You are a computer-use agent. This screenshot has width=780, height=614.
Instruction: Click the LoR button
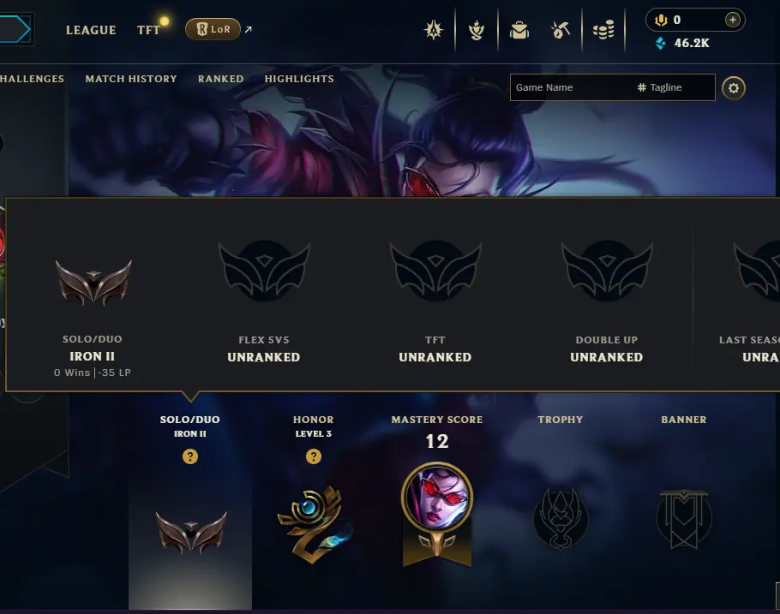(x=213, y=29)
